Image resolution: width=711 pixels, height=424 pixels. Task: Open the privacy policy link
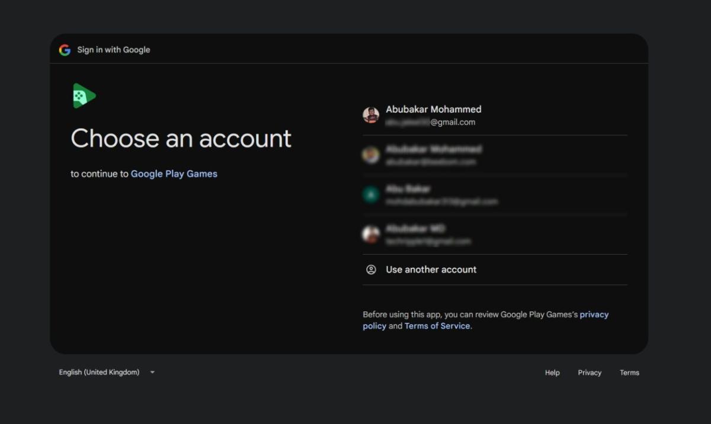point(594,314)
